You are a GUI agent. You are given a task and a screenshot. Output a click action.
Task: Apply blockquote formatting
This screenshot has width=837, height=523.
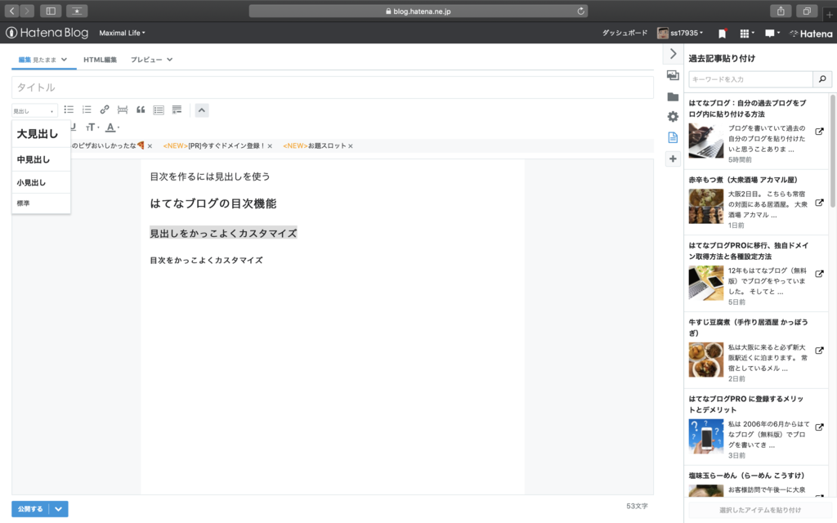(141, 110)
